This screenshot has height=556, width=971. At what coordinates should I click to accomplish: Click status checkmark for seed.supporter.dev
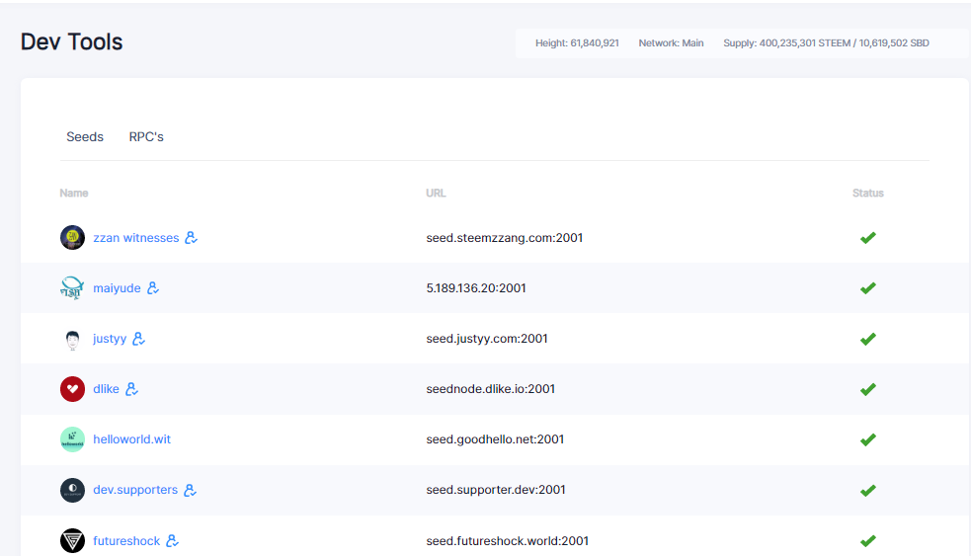pos(868,491)
